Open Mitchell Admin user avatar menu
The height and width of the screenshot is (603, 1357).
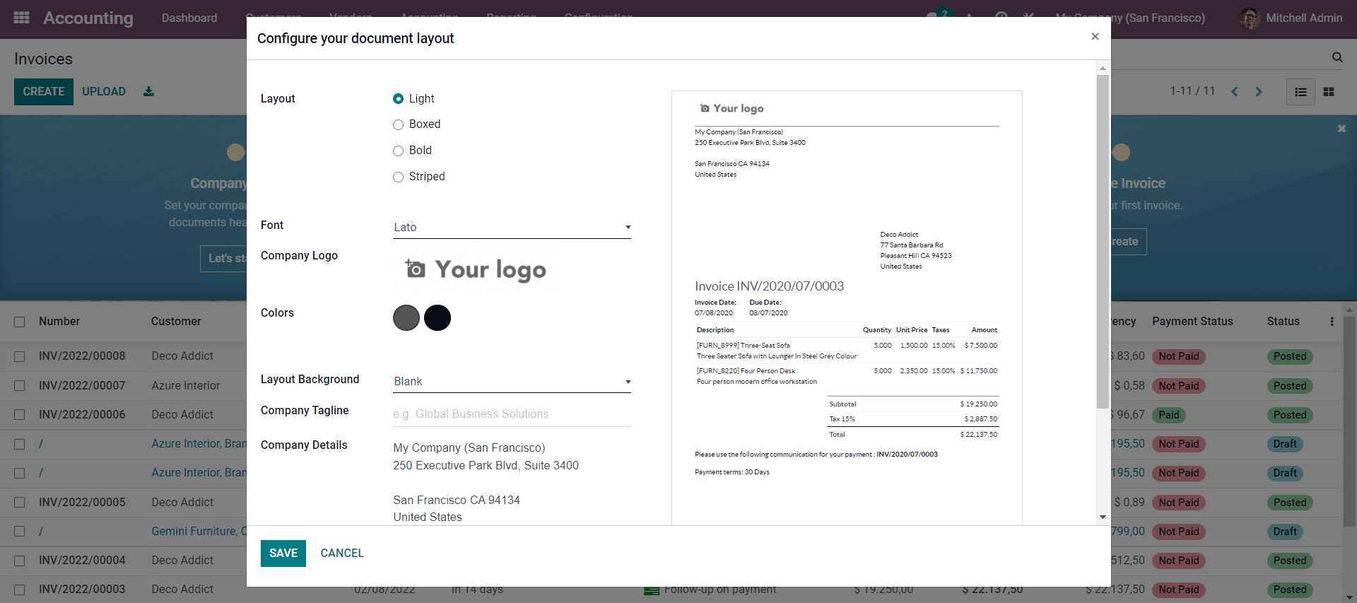1250,18
